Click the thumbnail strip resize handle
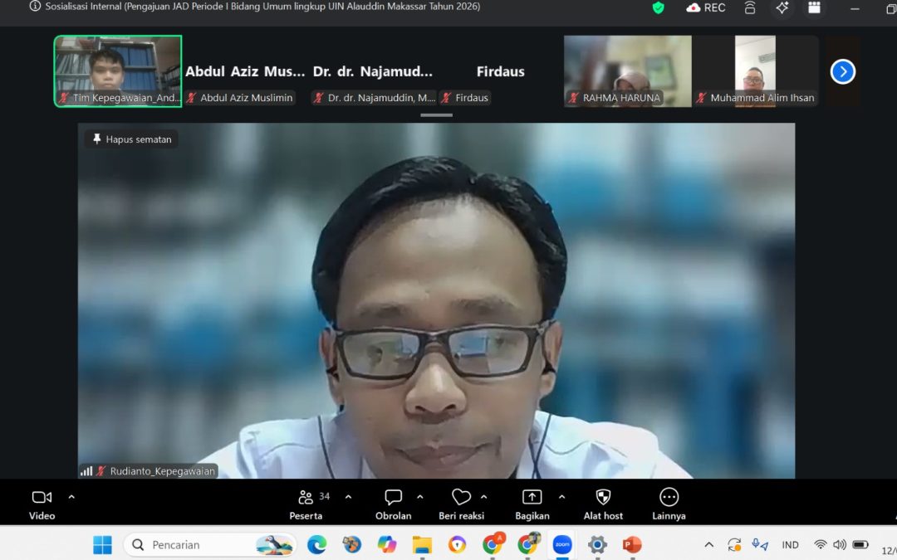 point(437,114)
